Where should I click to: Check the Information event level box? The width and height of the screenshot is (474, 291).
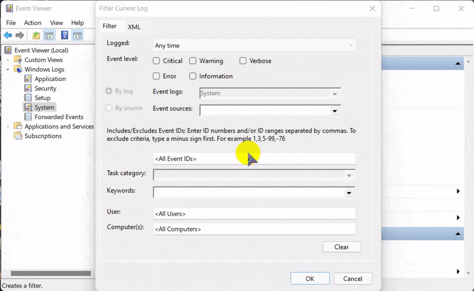(193, 76)
